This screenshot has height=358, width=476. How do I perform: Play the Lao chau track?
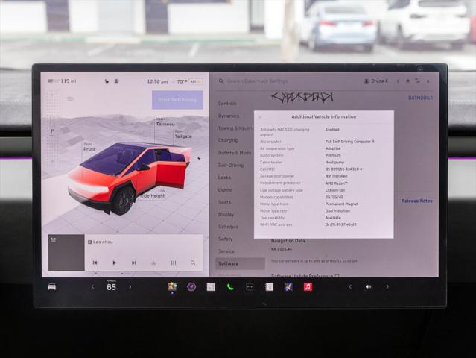115,263
